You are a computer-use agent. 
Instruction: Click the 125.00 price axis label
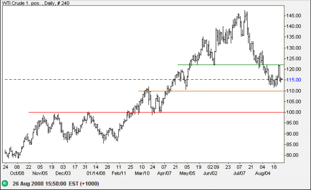click(x=294, y=59)
